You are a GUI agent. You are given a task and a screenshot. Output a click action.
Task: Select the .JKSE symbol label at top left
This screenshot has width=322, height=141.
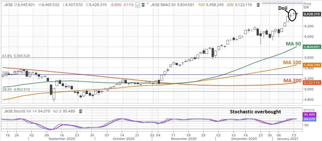point(6,5)
